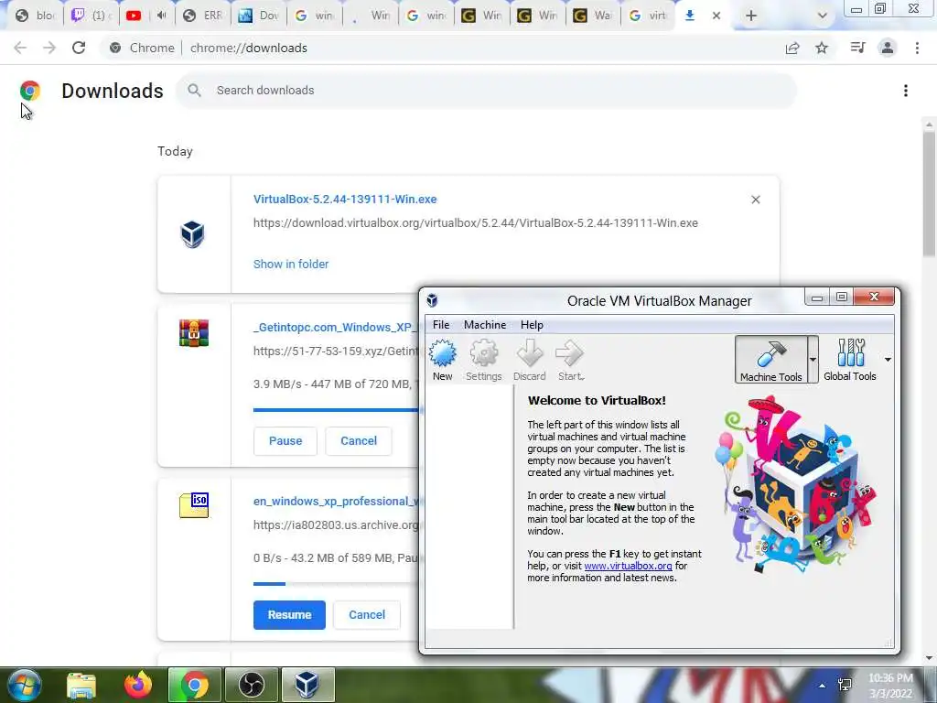Expand Global Tools dropdown arrow
The image size is (937, 703).
tap(888, 359)
